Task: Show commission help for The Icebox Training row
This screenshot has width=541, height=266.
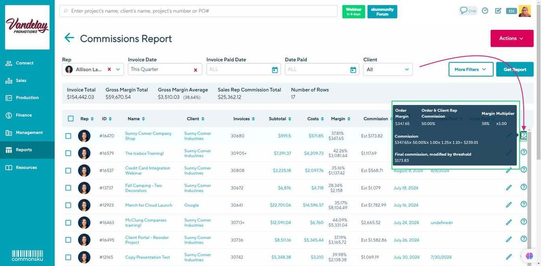Action: coord(524,152)
